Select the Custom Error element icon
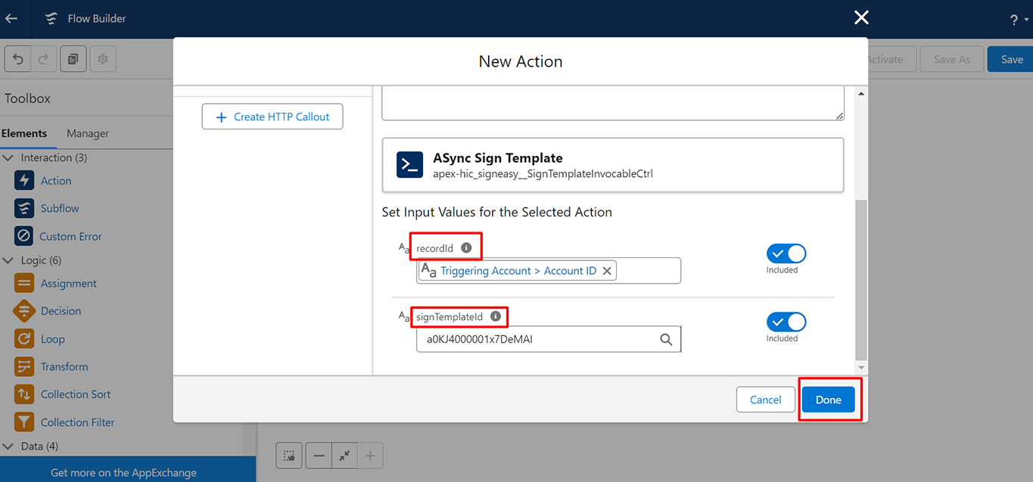This screenshot has width=1033, height=482. point(24,236)
